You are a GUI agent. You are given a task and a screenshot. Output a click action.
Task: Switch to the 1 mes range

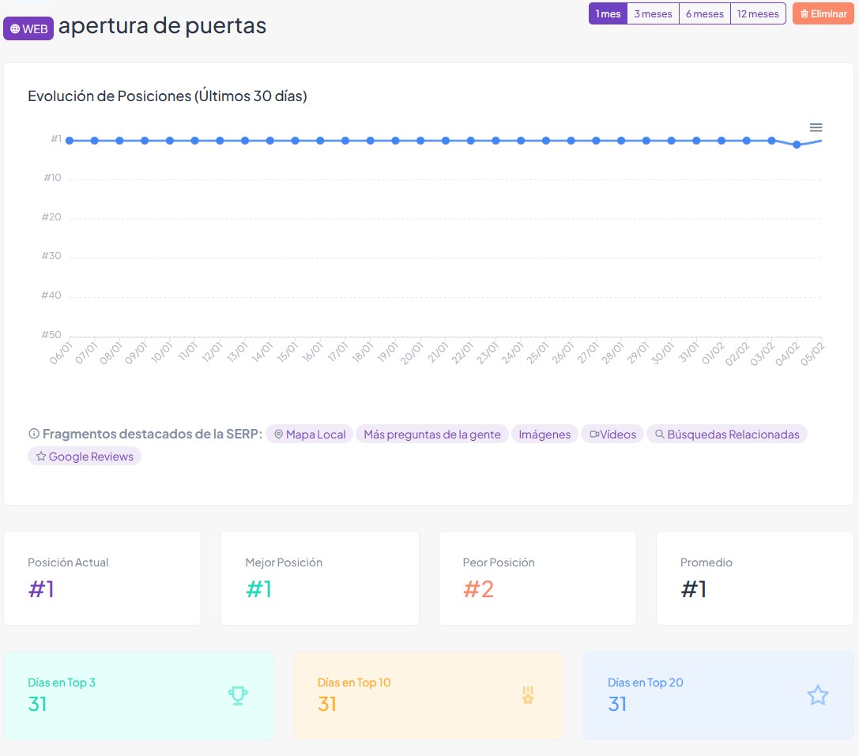(x=608, y=14)
